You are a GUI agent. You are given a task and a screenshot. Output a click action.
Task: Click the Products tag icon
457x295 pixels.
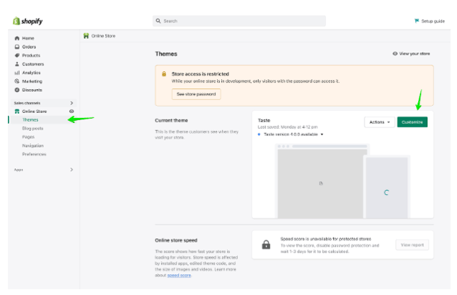coord(17,55)
